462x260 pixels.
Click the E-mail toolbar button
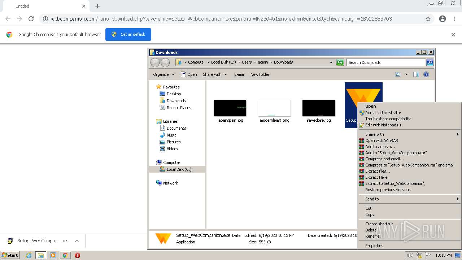point(239,74)
